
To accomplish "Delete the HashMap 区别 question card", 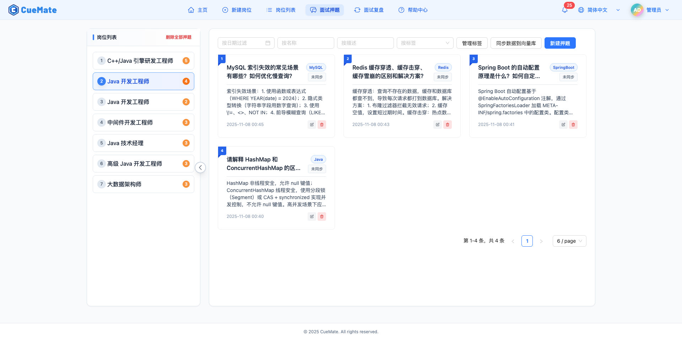I will pyautogui.click(x=322, y=216).
